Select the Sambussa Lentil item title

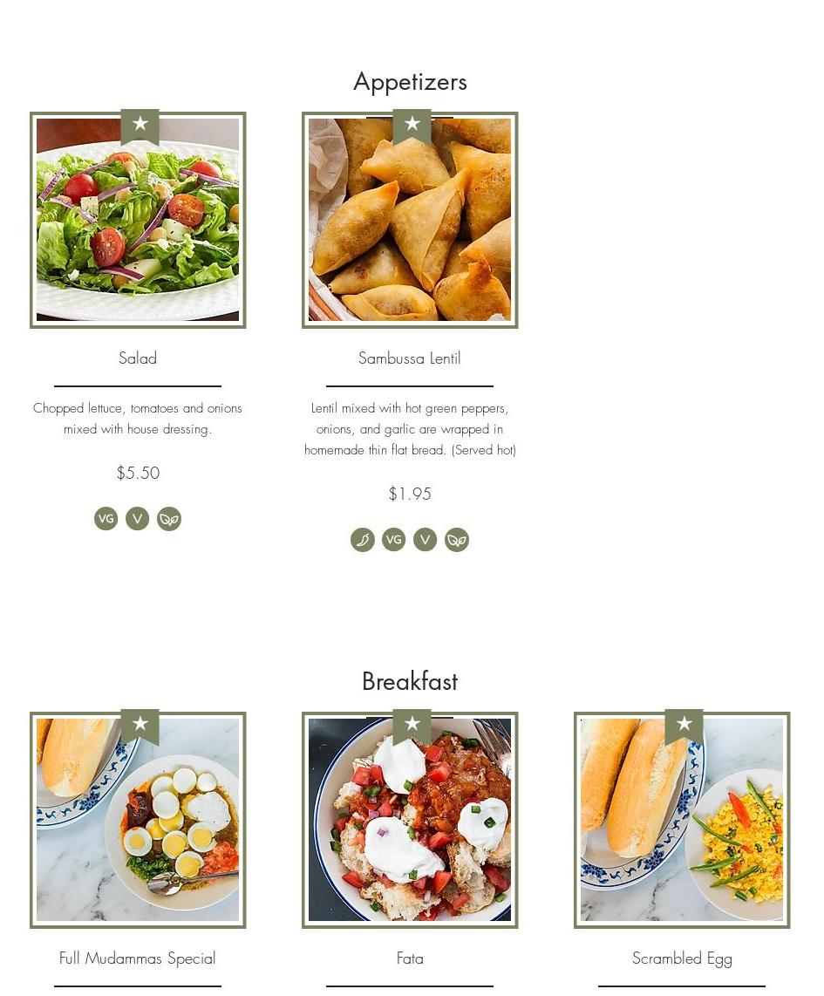[410, 358]
